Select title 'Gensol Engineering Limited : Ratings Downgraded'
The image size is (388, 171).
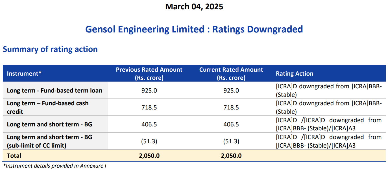pos(194,29)
